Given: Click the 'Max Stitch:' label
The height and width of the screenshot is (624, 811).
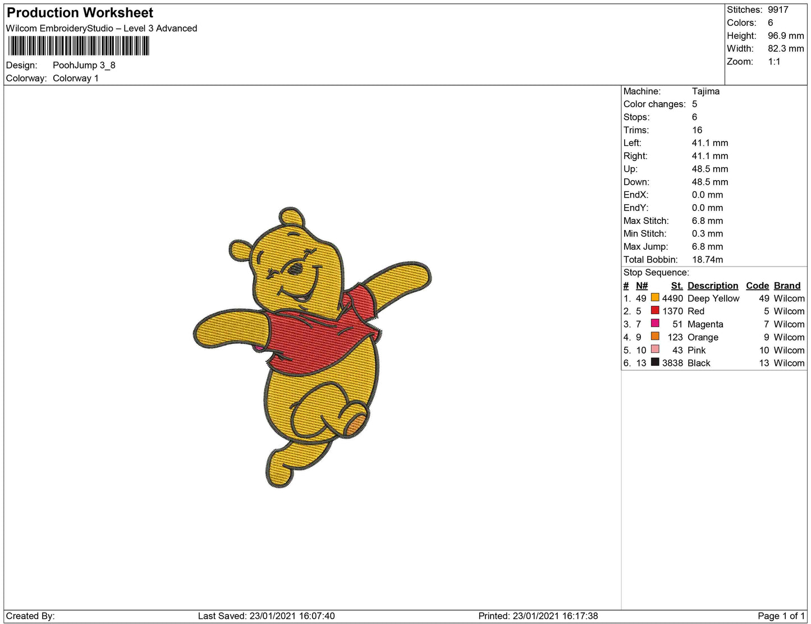Looking at the screenshot, I should [646, 221].
